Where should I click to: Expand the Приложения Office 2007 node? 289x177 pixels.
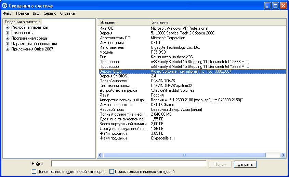pos(7,49)
